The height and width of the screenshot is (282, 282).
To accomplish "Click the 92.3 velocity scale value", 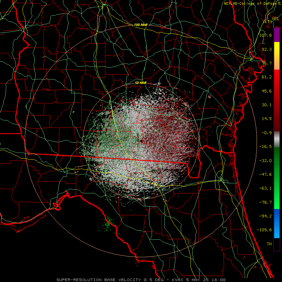I will pyautogui.click(x=267, y=49).
